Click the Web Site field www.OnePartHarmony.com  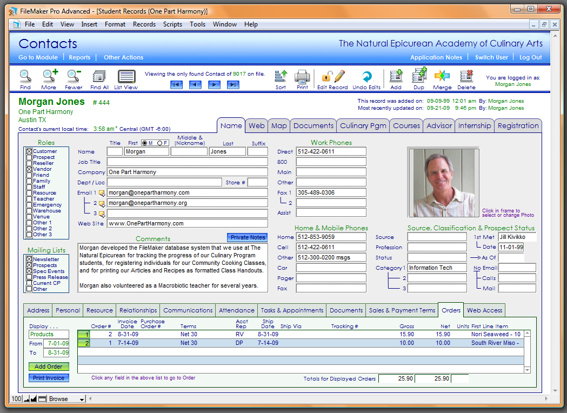pos(188,224)
